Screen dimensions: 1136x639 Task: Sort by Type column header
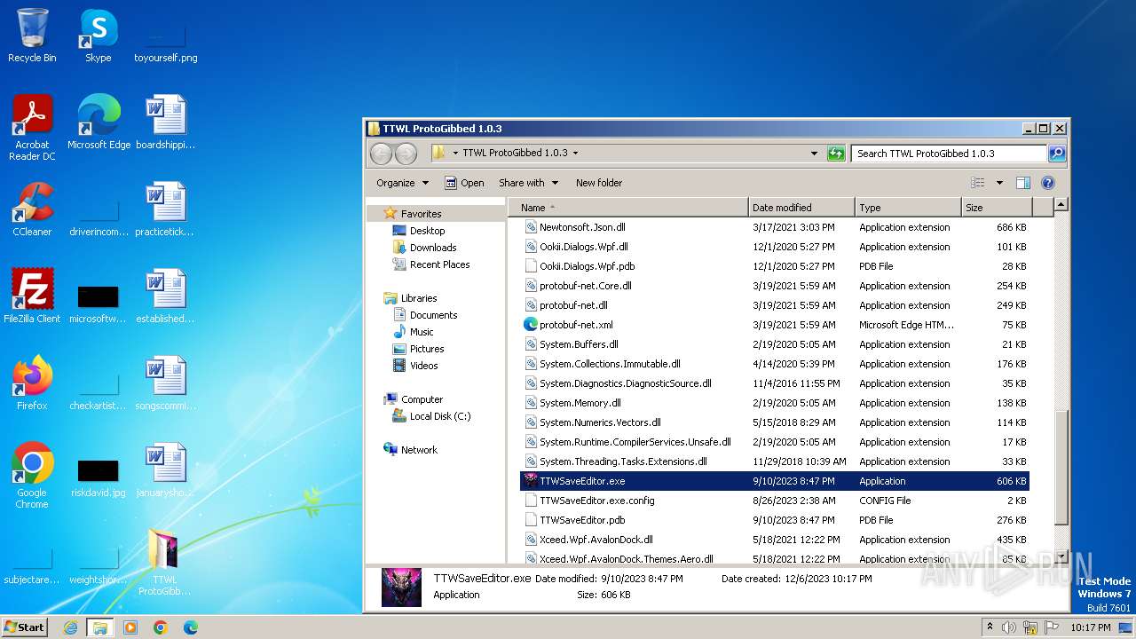coord(908,208)
